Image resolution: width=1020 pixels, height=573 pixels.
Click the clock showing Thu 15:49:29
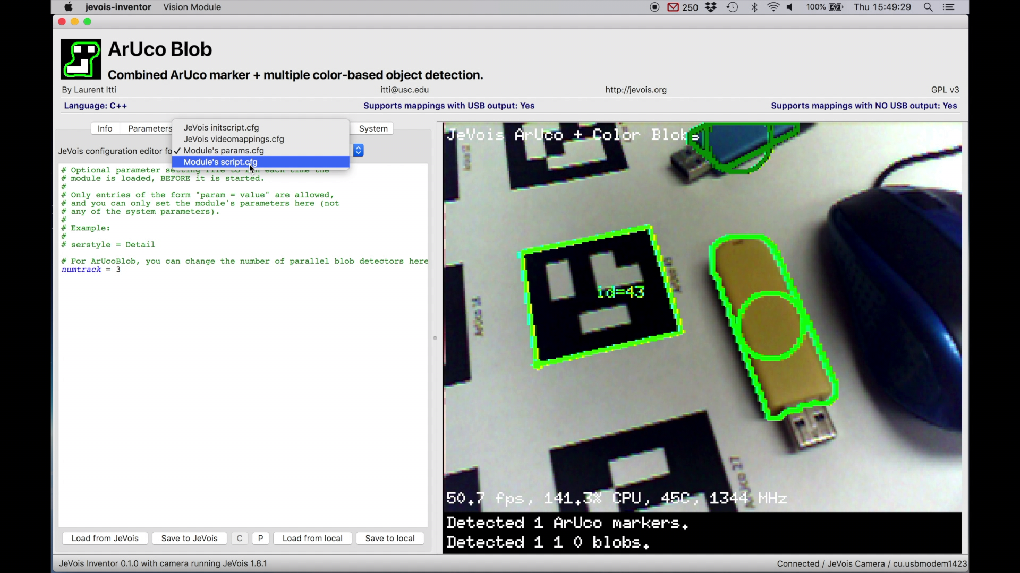click(x=882, y=7)
